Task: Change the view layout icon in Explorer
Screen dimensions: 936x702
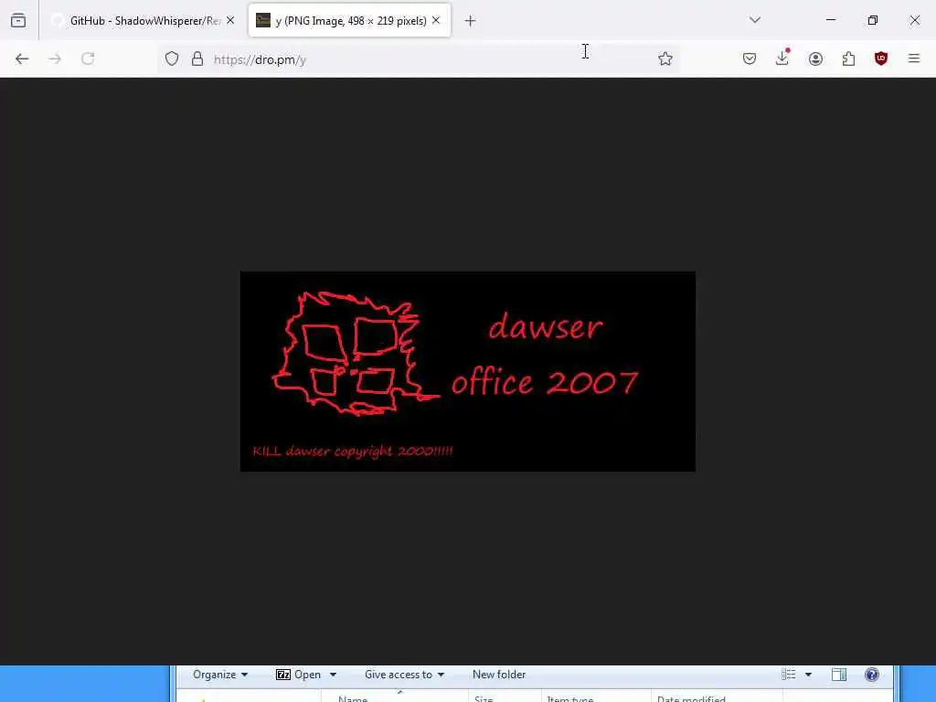Action: (x=789, y=675)
